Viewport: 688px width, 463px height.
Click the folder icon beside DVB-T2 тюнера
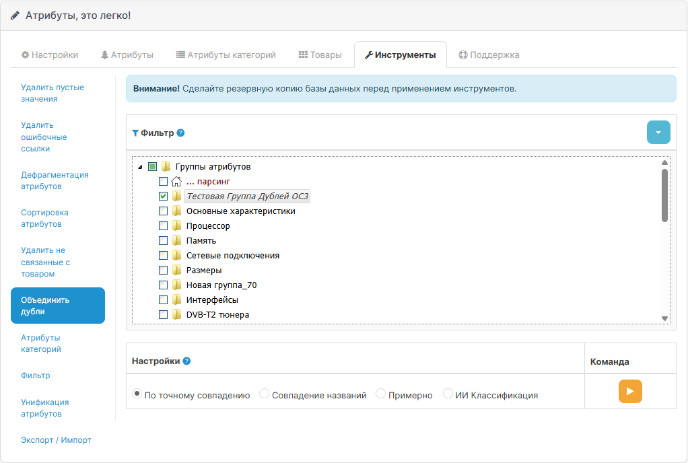[176, 315]
